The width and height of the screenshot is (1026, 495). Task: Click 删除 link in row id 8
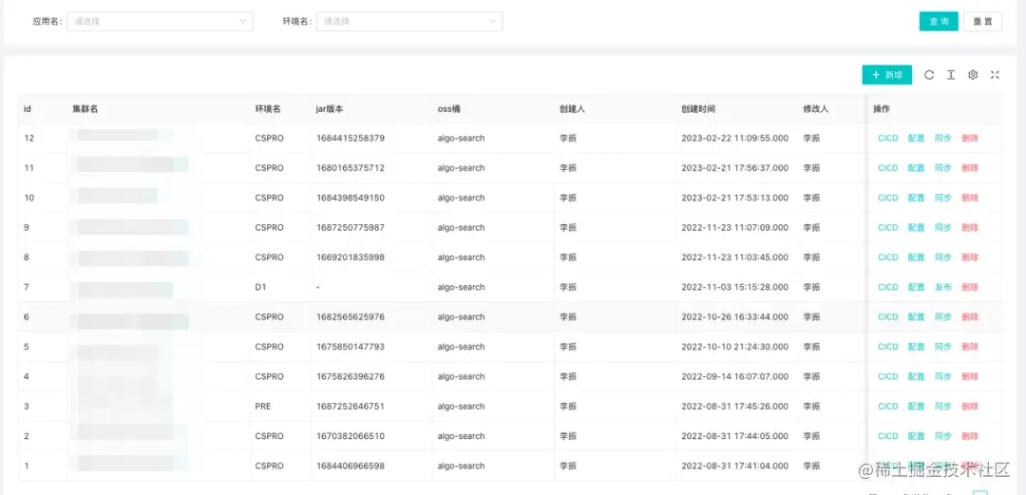tap(970, 257)
